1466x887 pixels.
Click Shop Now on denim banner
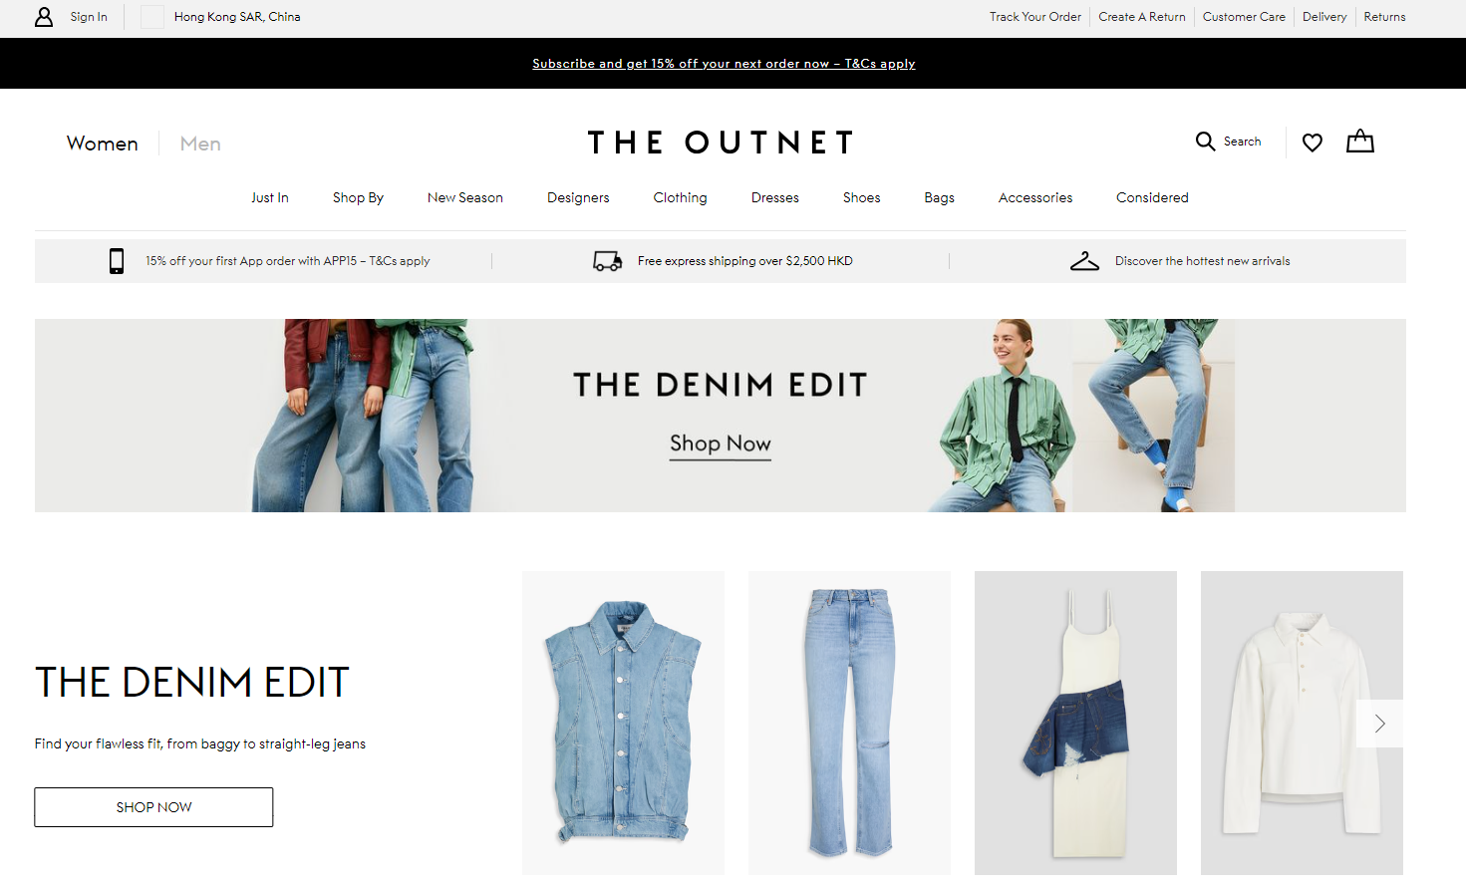pyautogui.click(x=721, y=444)
